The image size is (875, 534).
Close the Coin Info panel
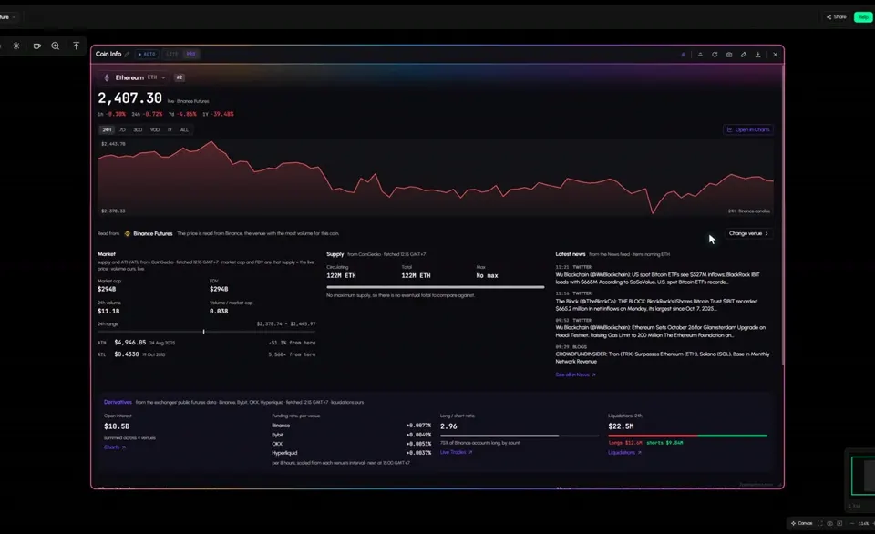775,55
